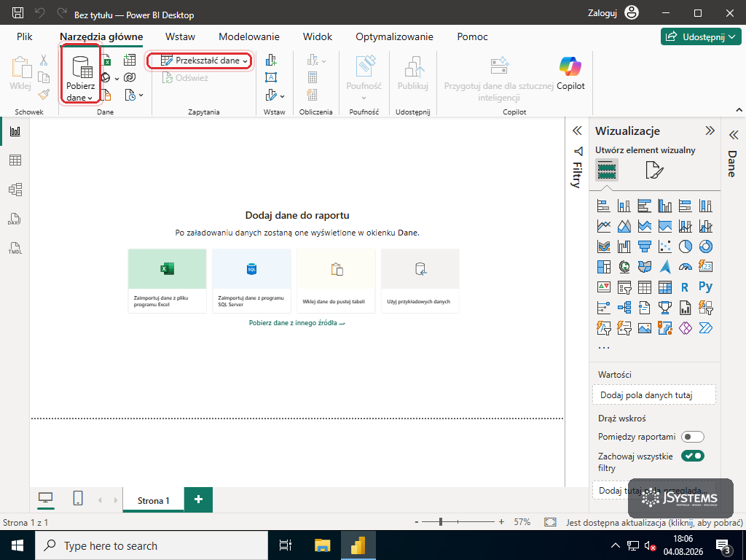Open the Table view in left sidebar
This screenshot has width=746, height=560.
(x=15, y=160)
